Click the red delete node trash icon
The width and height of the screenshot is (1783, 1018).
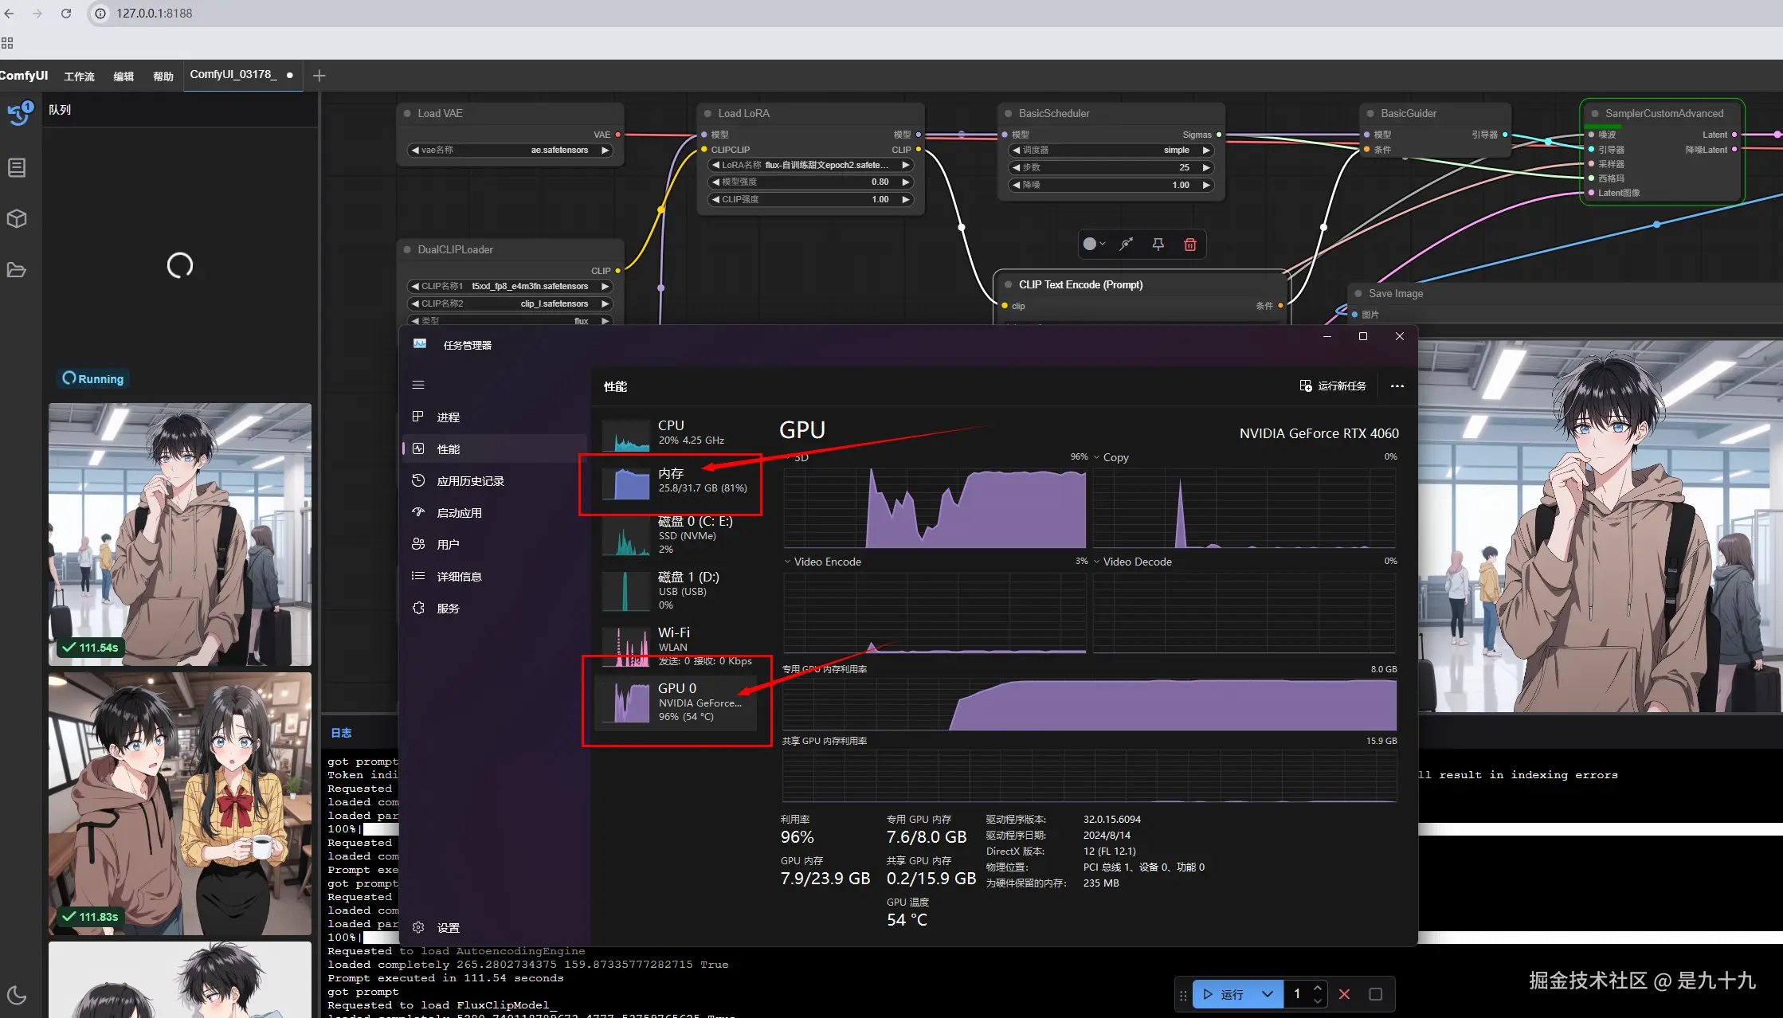coord(1190,245)
